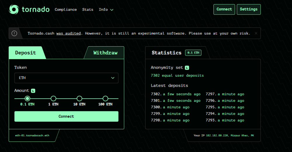292x152 pixels.
Task: Expand the Info menu
Action: click(106, 10)
